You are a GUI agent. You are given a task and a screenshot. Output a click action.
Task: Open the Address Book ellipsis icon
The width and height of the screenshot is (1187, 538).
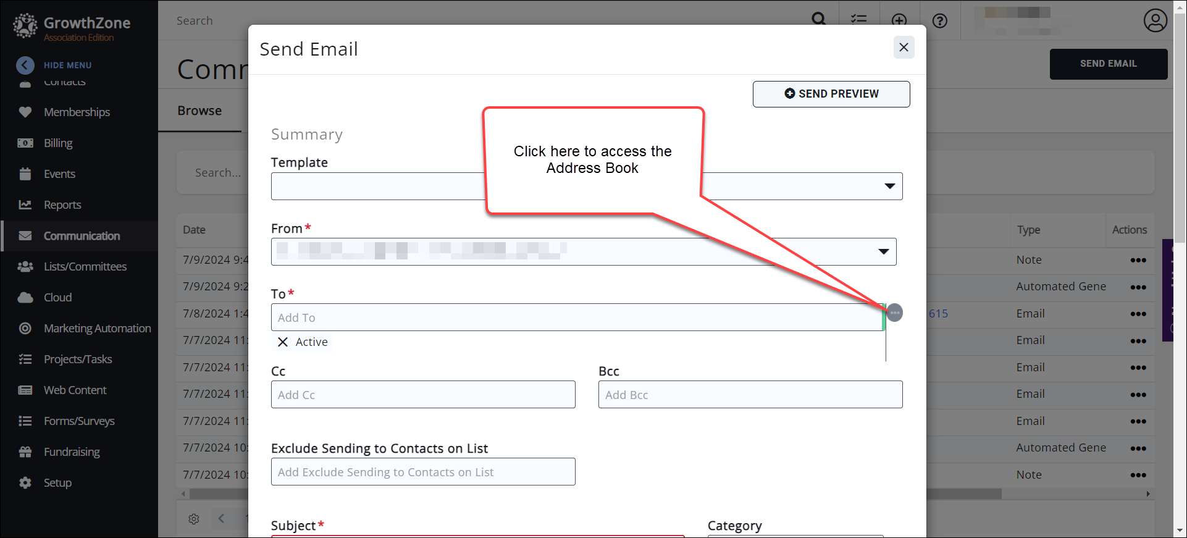pyautogui.click(x=894, y=313)
